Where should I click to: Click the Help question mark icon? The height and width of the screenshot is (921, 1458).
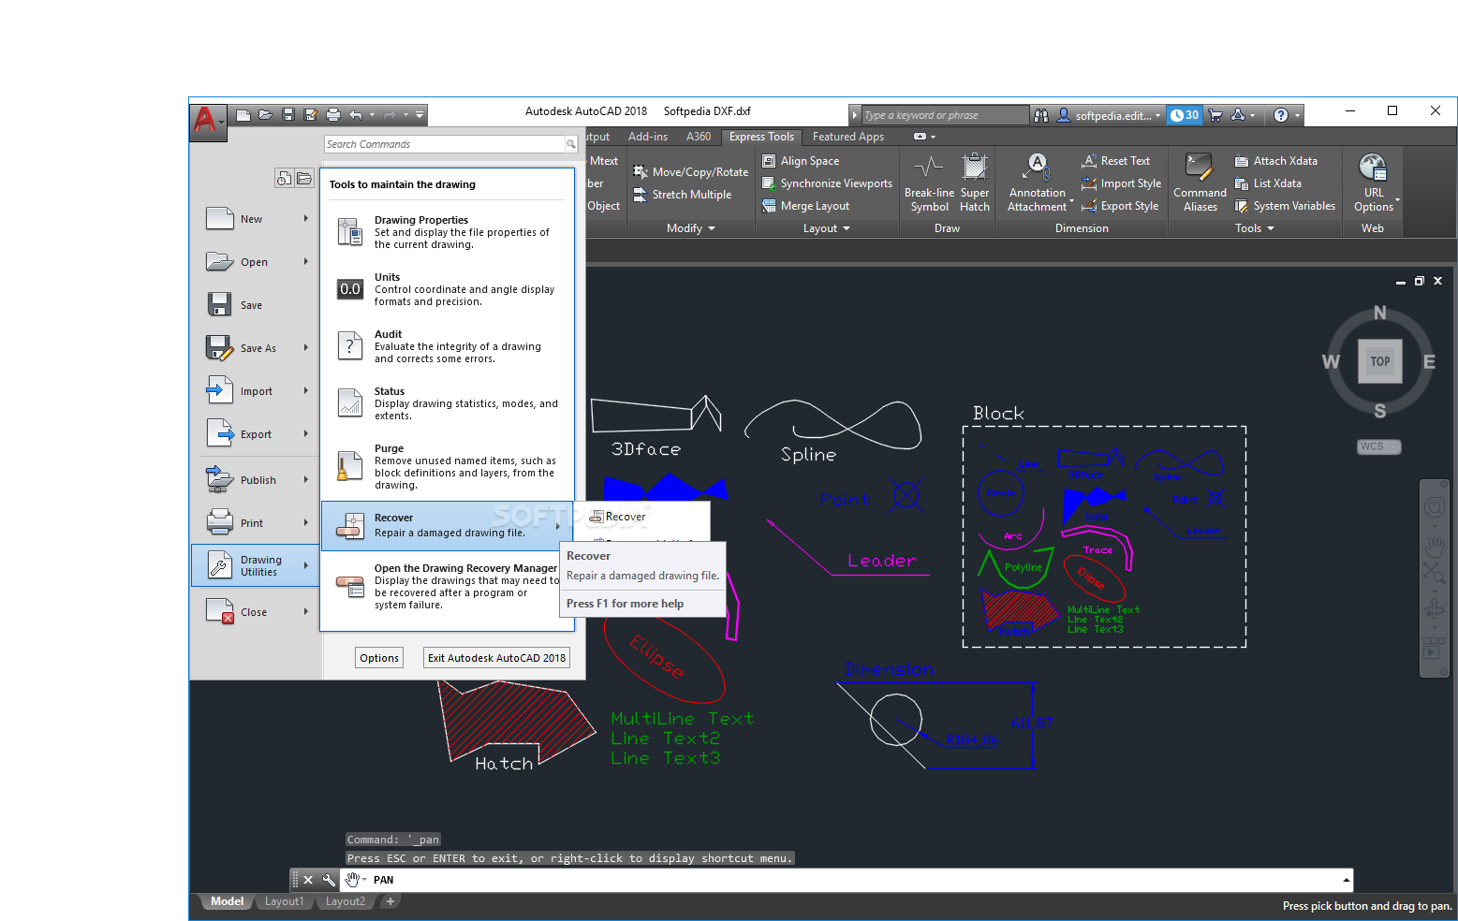(x=1281, y=115)
